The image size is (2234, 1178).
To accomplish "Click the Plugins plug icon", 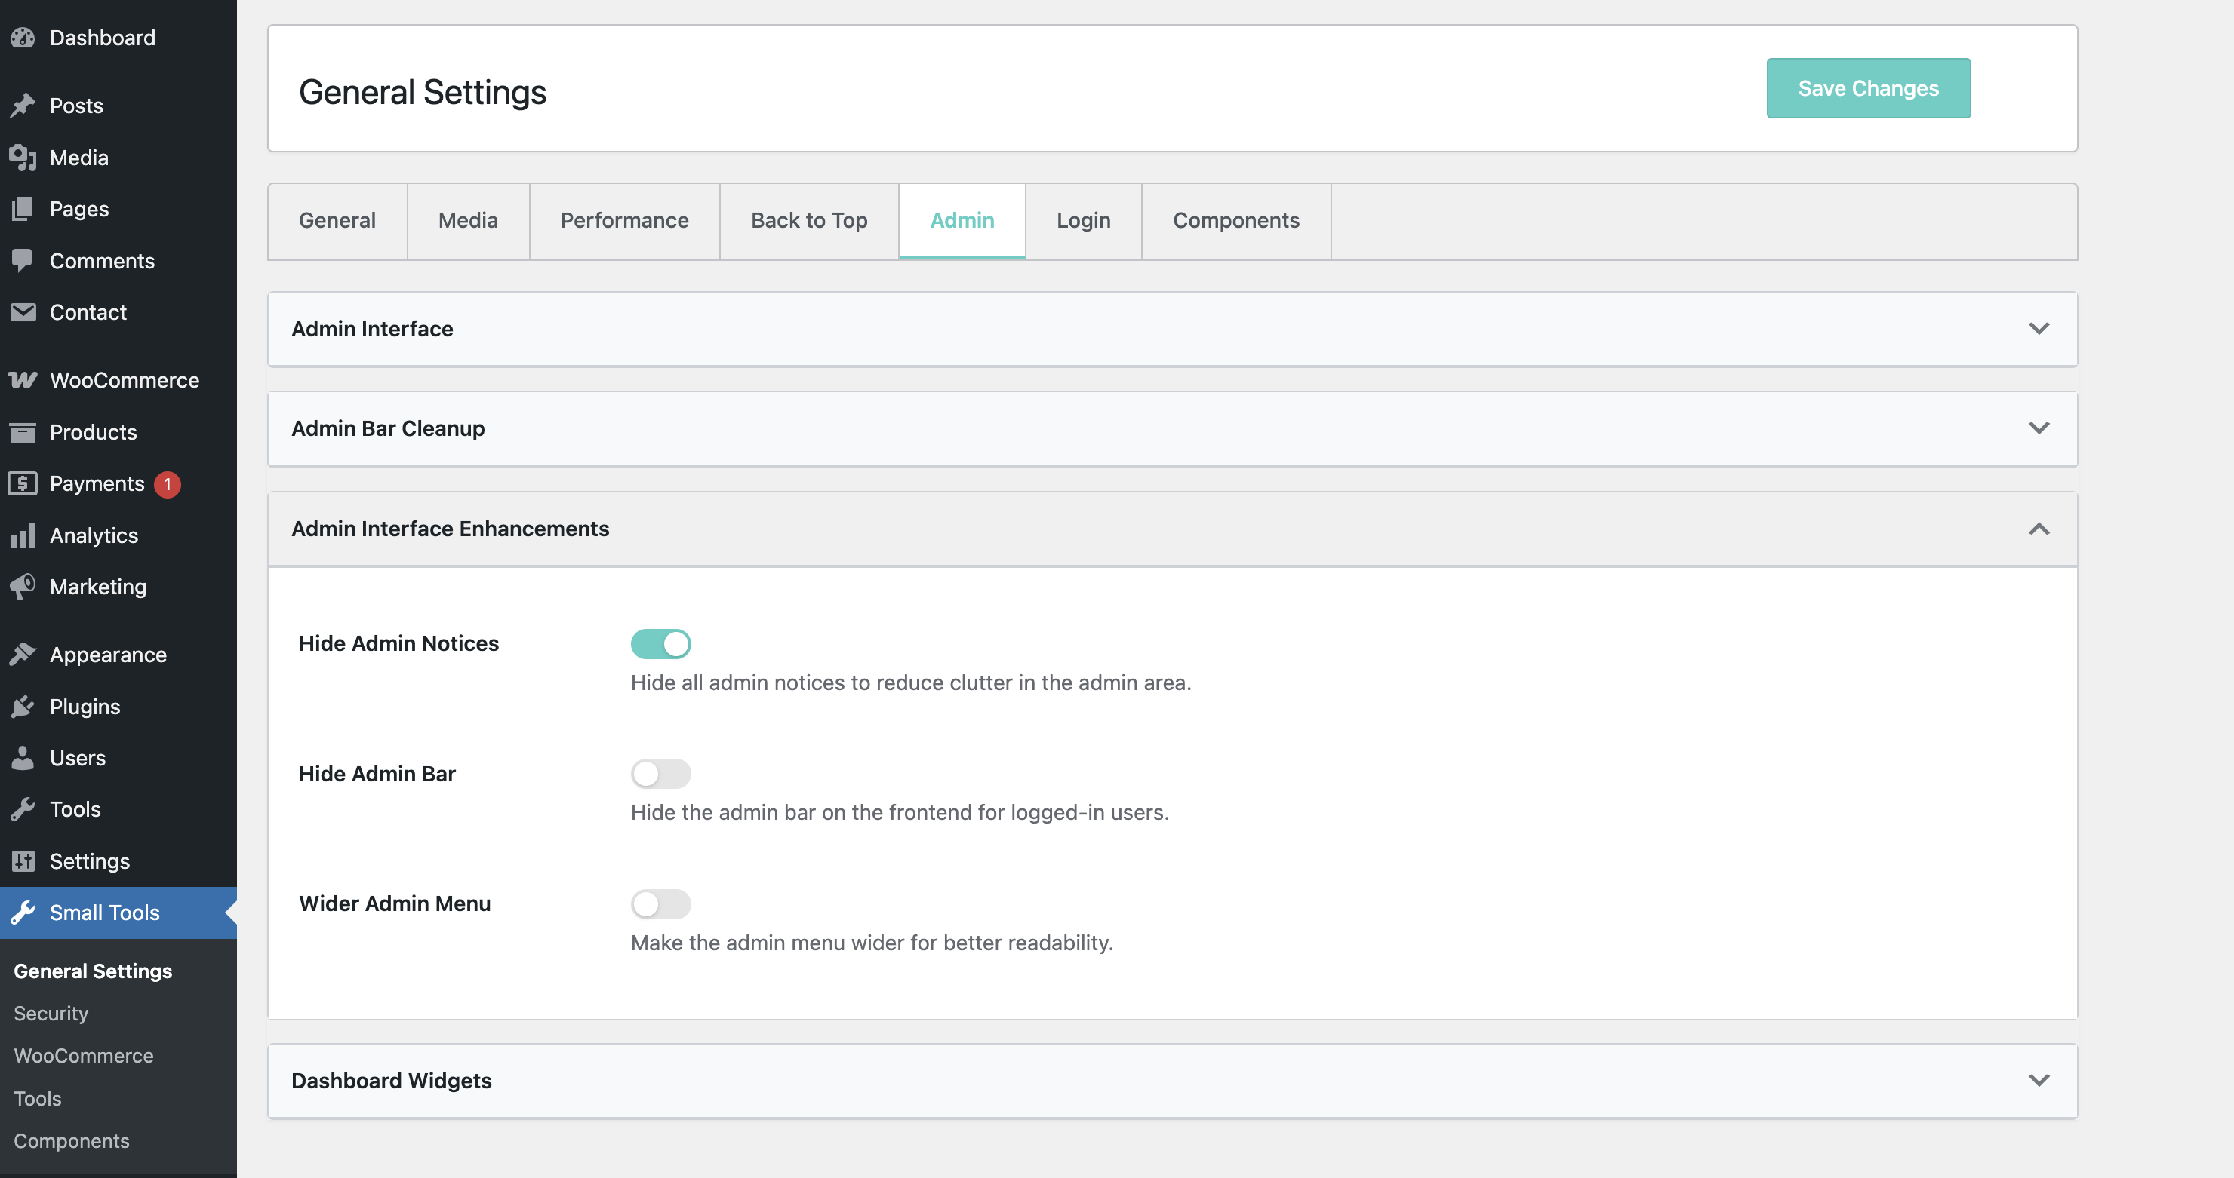I will (23, 706).
